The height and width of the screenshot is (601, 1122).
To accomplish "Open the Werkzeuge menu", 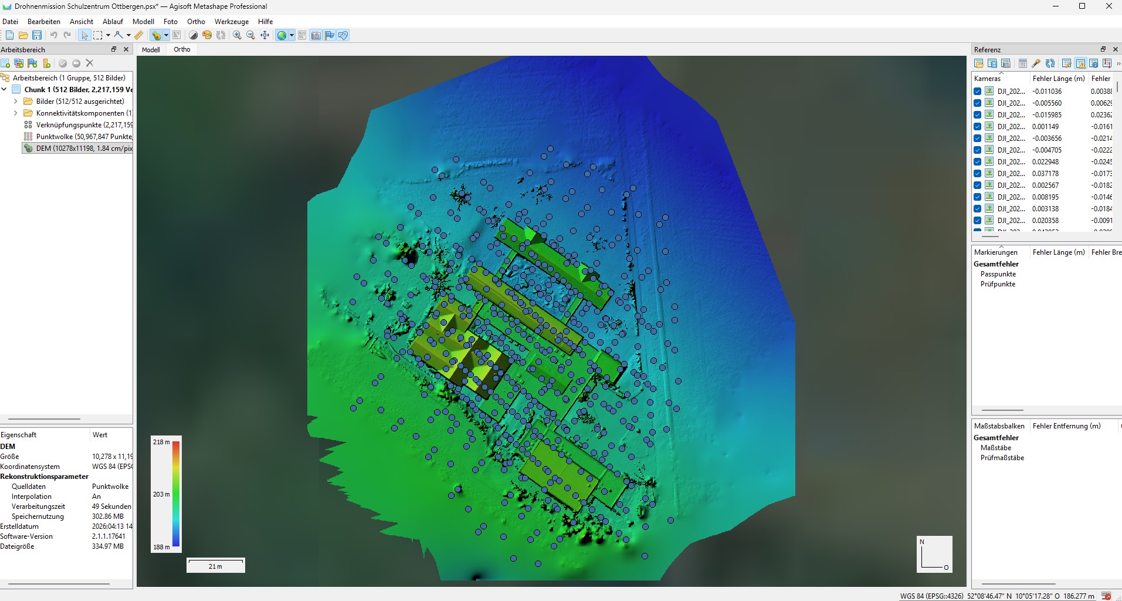I will tap(231, 22).
